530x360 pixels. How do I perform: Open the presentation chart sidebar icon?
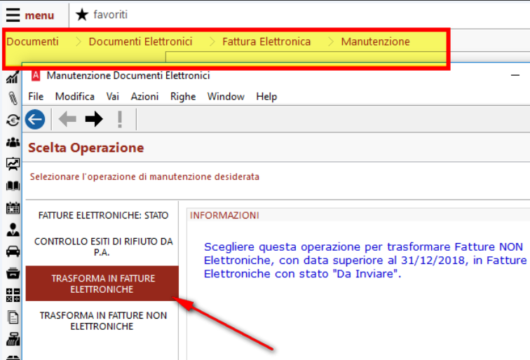13,164
